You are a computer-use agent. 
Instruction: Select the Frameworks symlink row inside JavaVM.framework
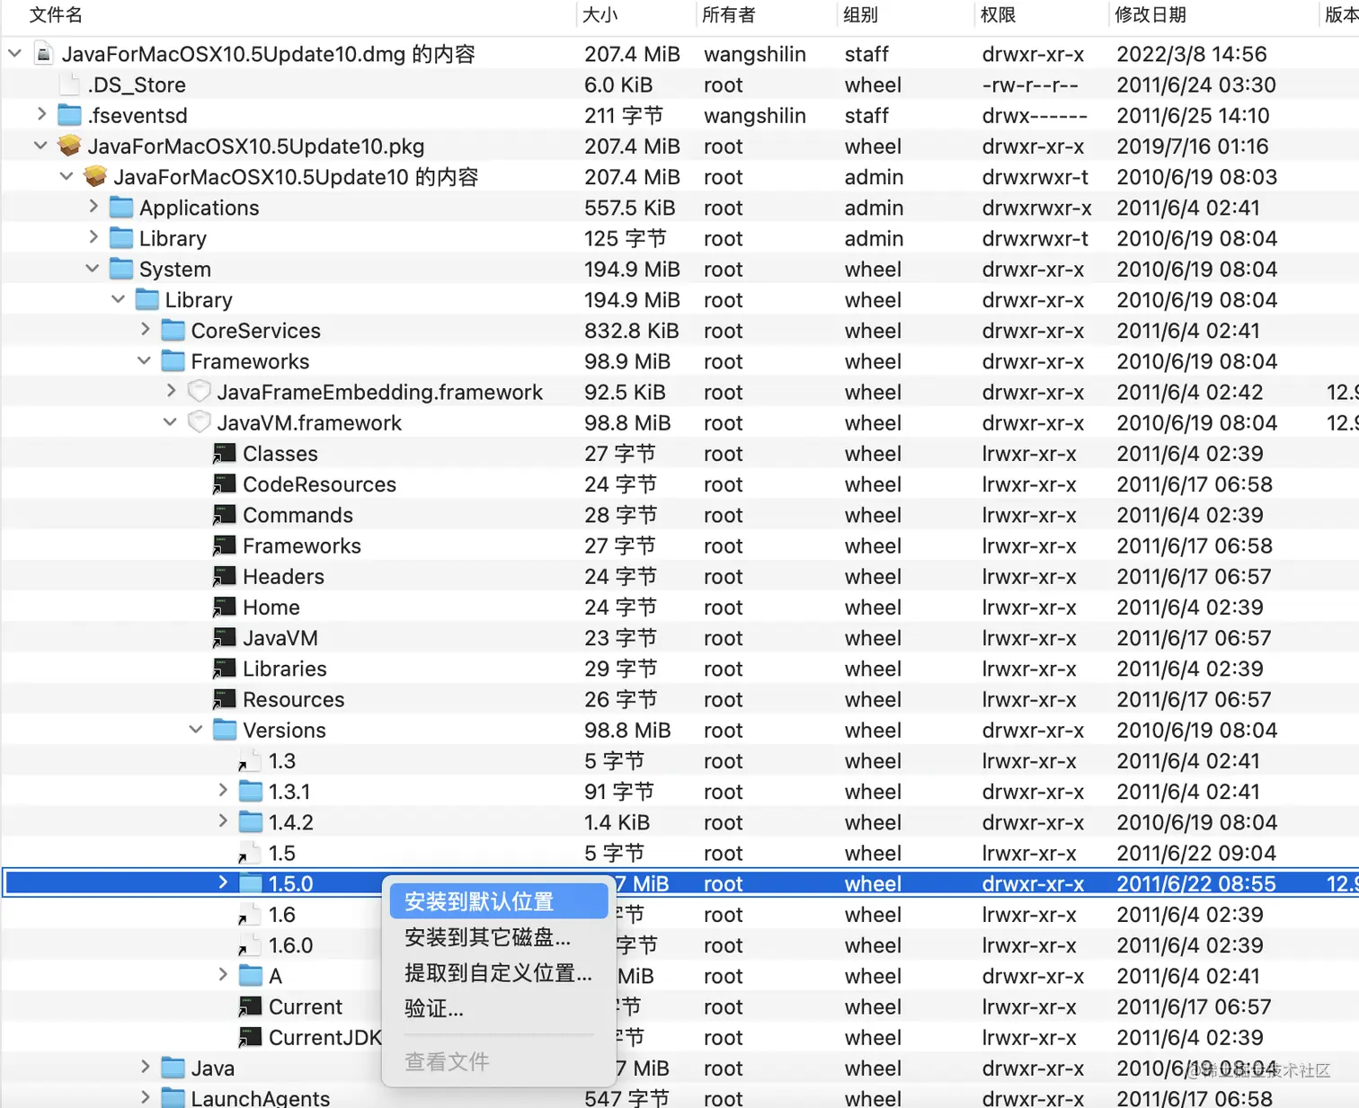679,545
